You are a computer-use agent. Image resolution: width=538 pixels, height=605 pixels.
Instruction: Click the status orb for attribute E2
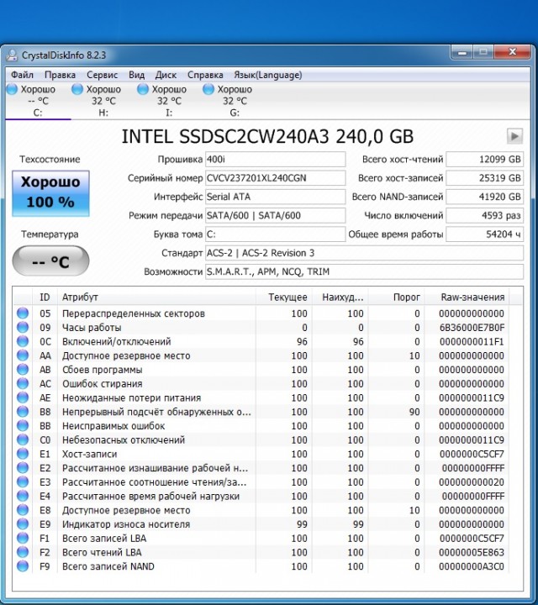(23, 468)
